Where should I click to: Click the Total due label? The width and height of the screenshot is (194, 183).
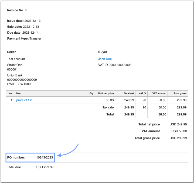click(x=14, y=167)
